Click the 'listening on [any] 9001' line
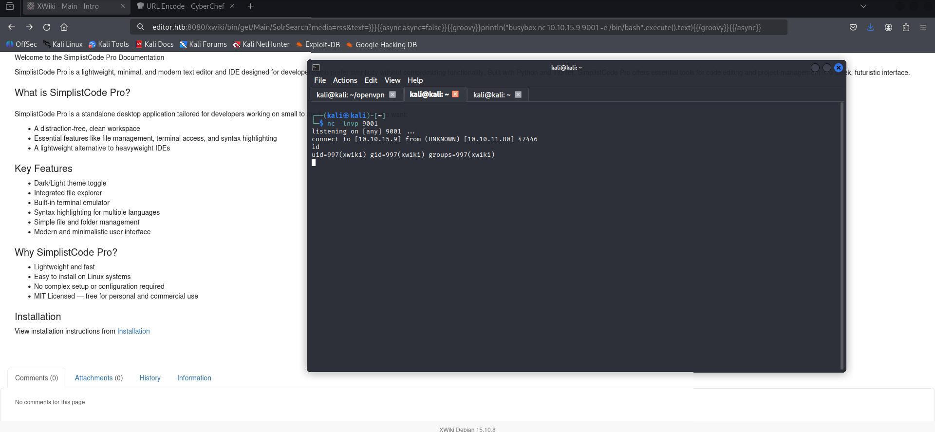The height and width of the screenshot is (432, 935). pos(363,131)
